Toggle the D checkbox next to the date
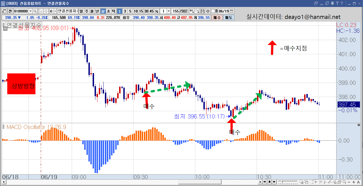Viewport: 363px width, 186px height. 213,11
